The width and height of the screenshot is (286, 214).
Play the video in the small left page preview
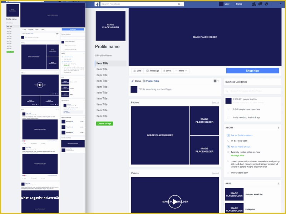click(40, 85)
